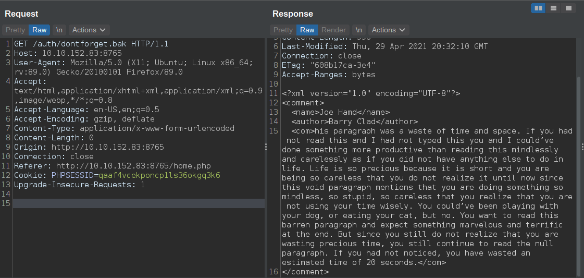
Task: Click the empty line 15 in Request editor
Action: pyautogui.click(x=139, y=203)
